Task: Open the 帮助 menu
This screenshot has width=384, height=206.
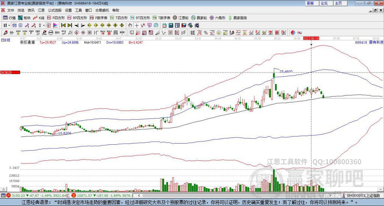Action: pyautogui.click(x=115, y=10)
